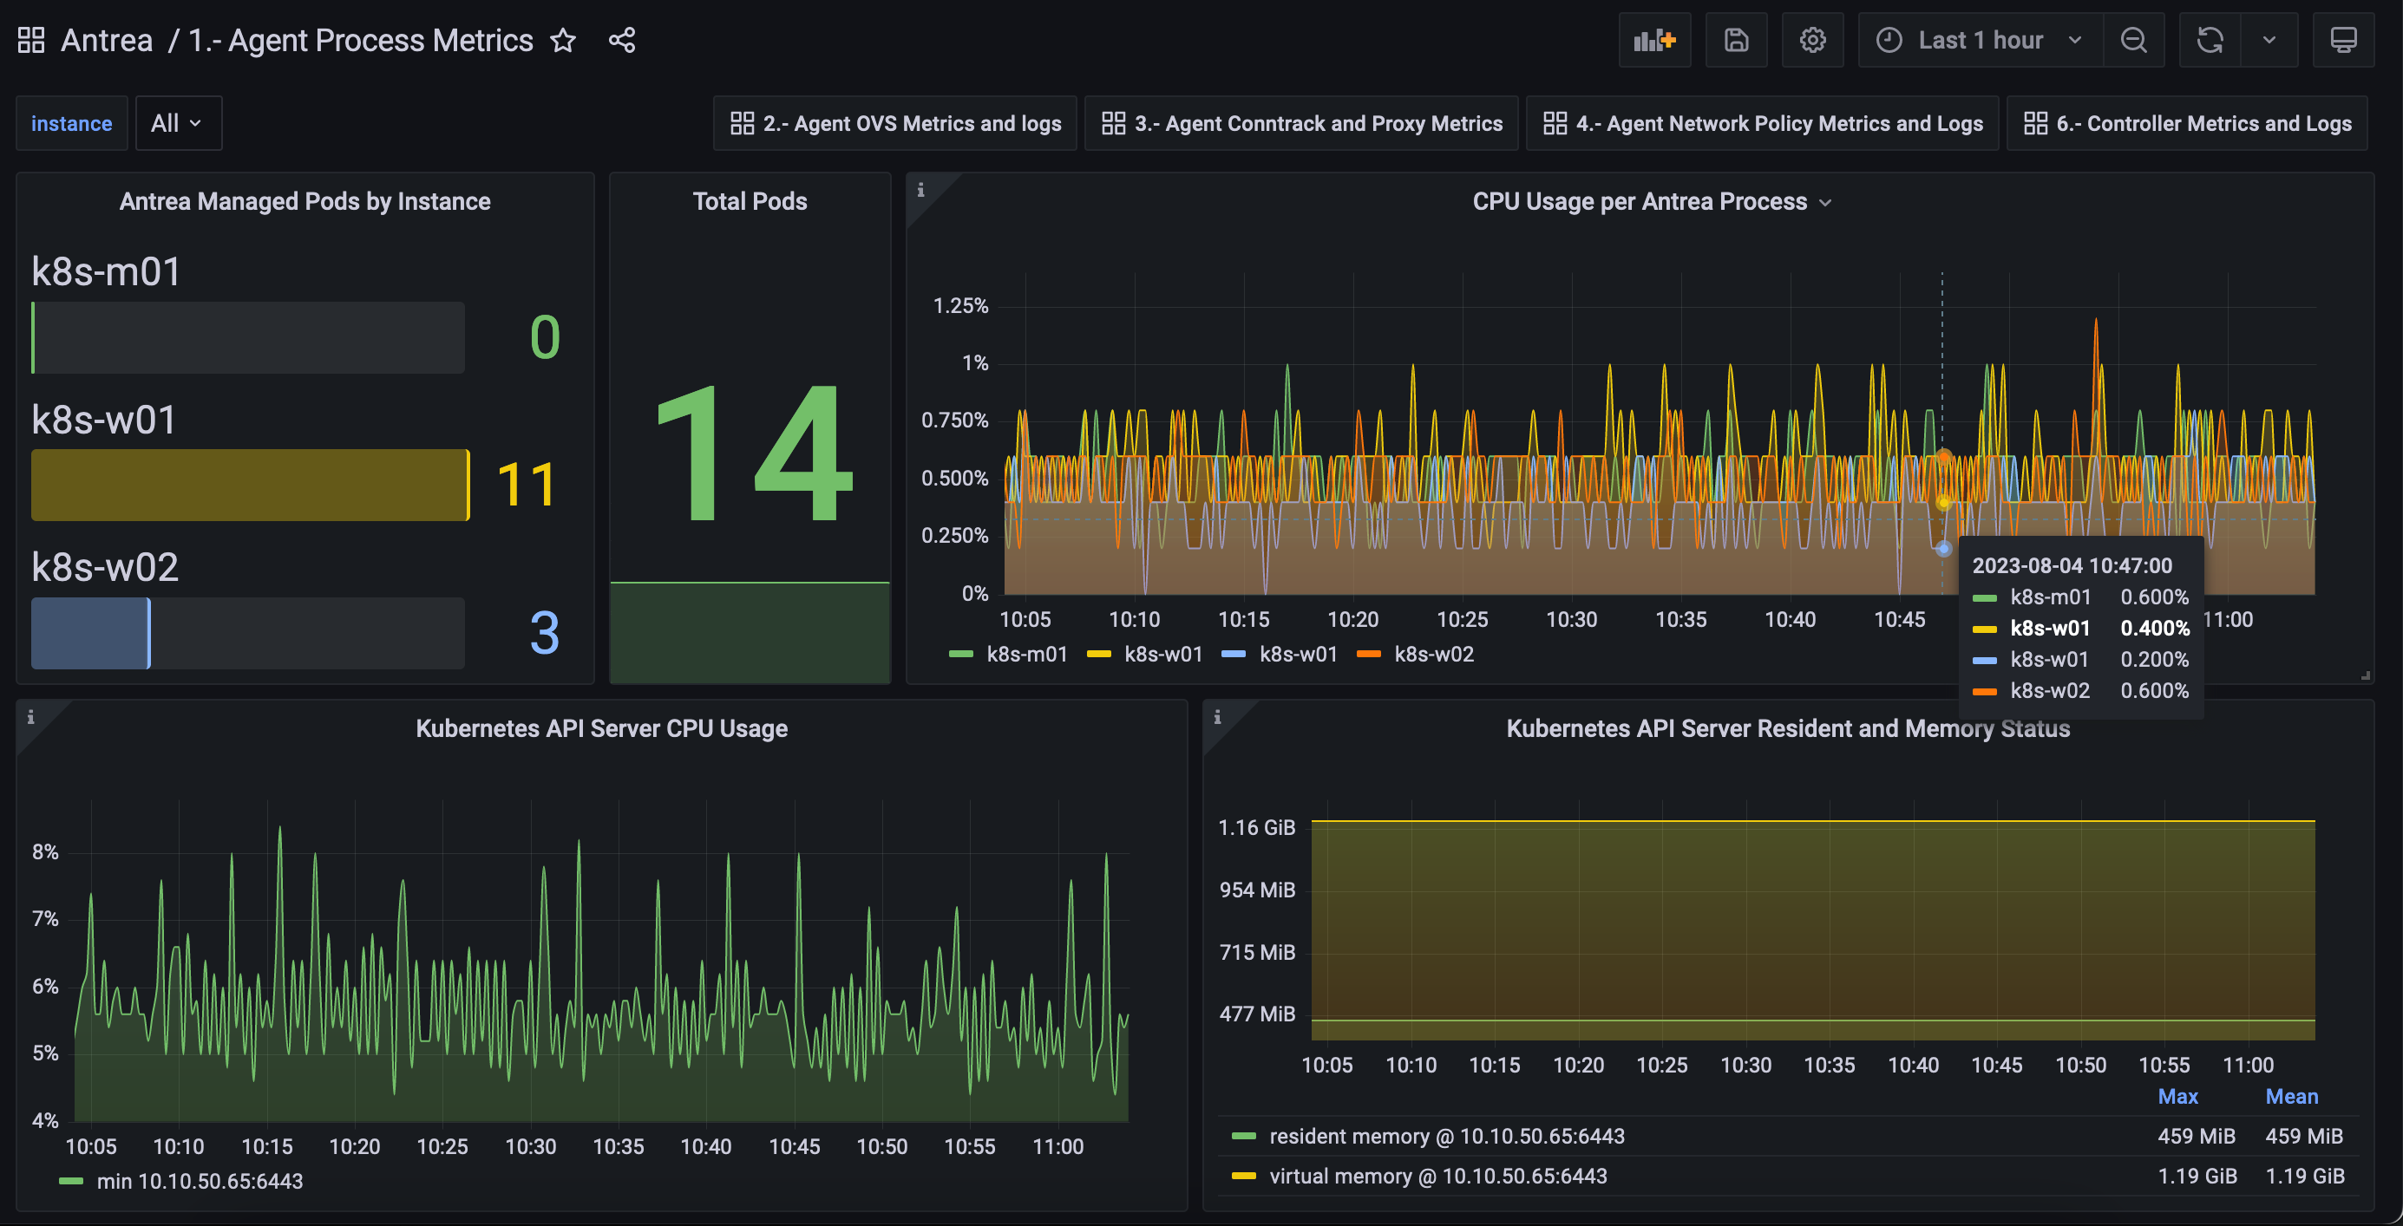
Task: Click the k8s-m01 pod count 0
Action: point(545,337)
